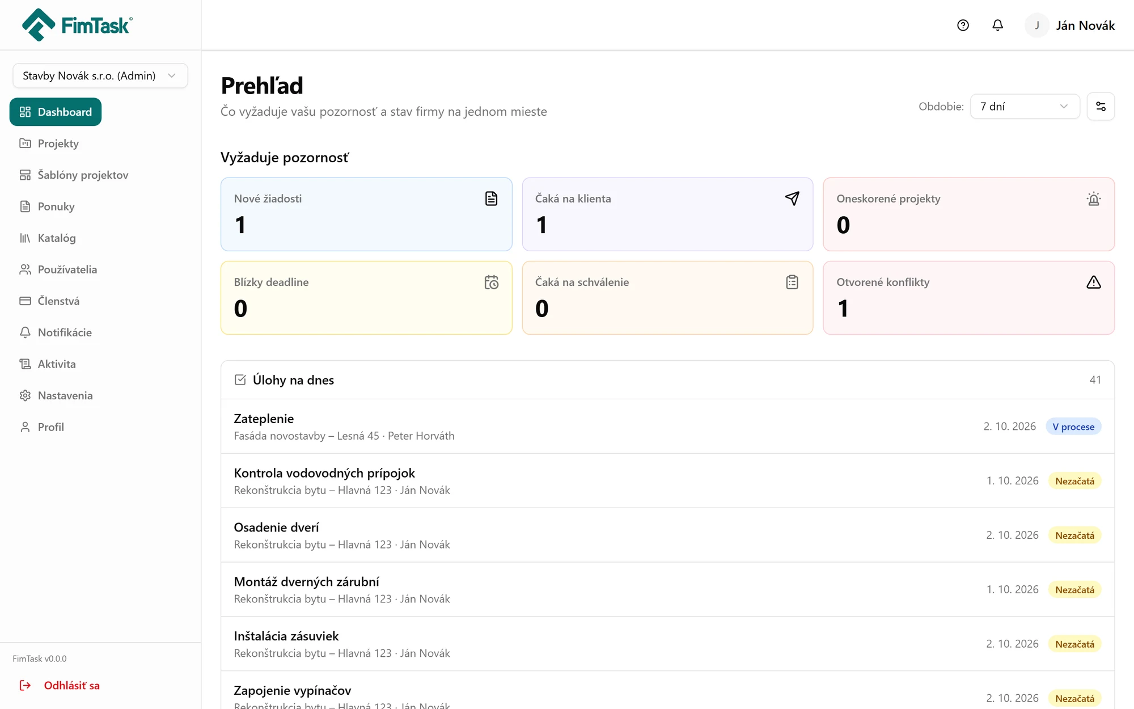Click the siren icon on Oneskorené projekty
The height and width of the screenshot is (709, 1134).
pos(1094,199)
